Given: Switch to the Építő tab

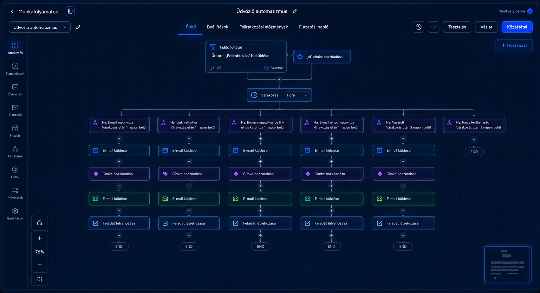Looking at the screenshot, I should (191, 27).
